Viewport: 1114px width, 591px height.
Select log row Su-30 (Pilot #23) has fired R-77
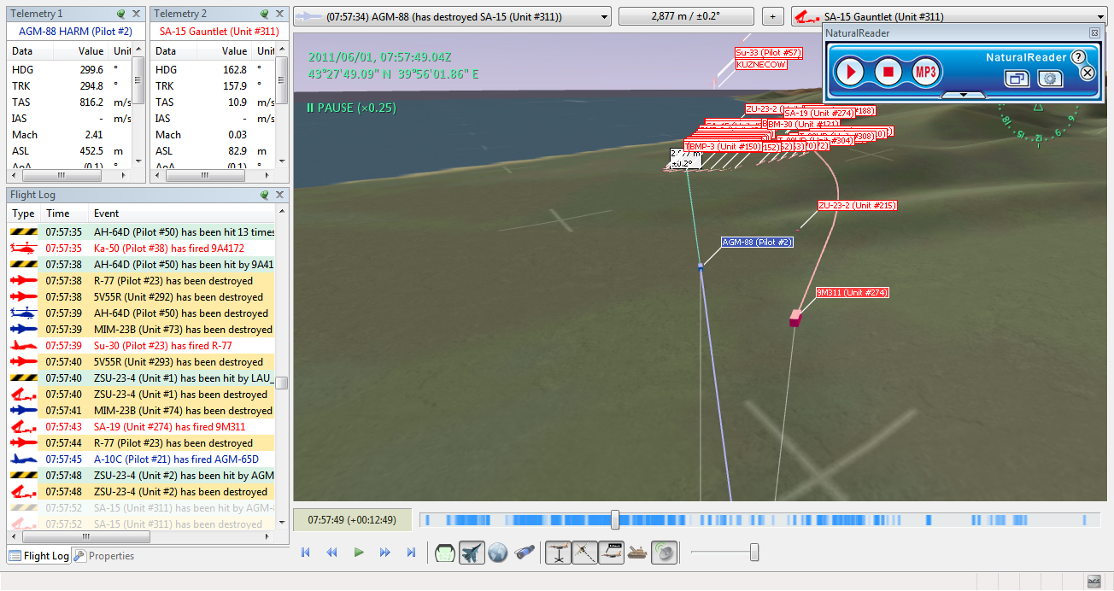point(142,346)
